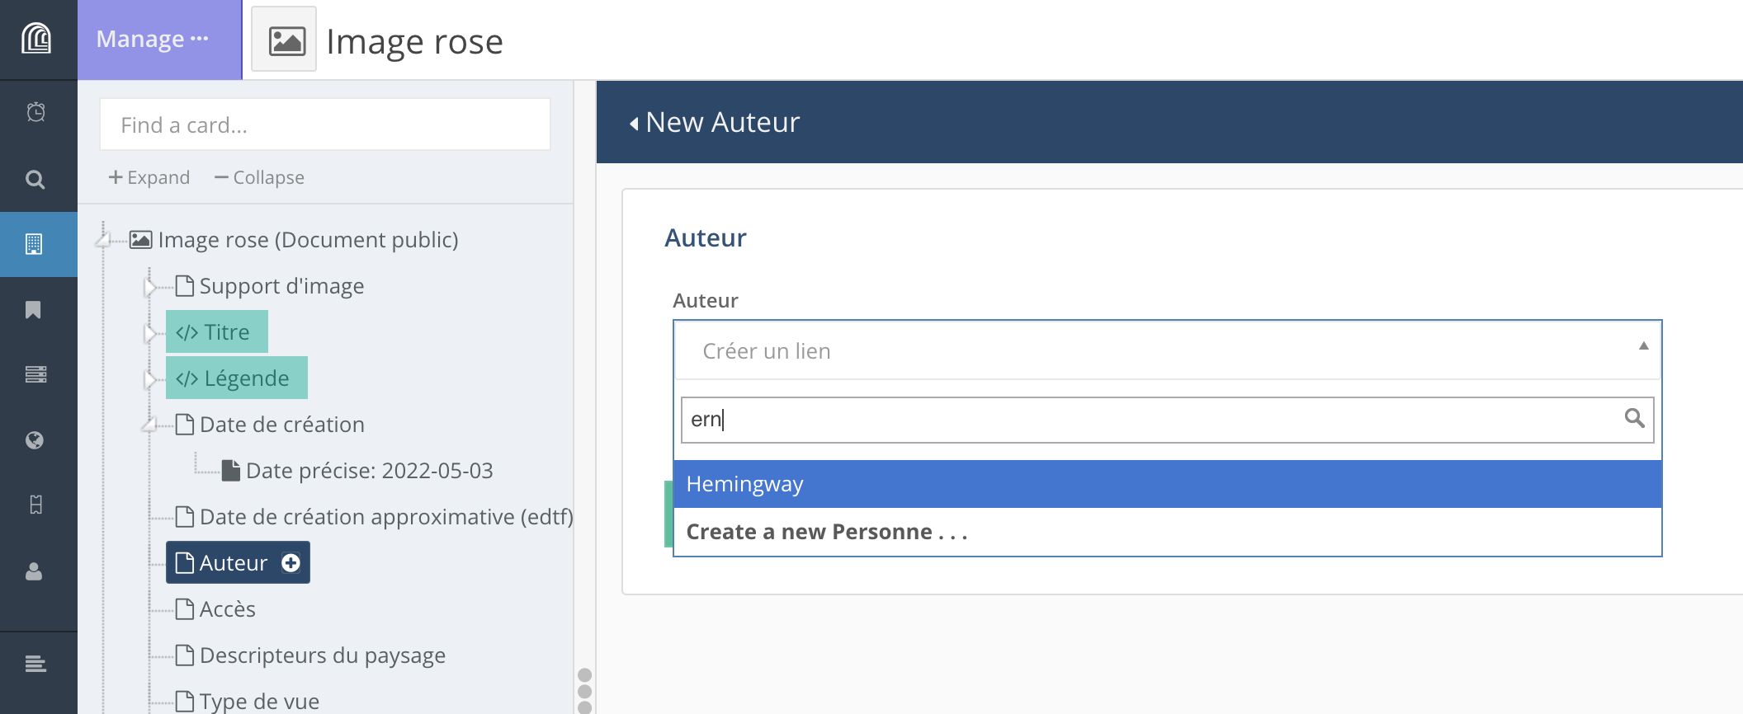
Task: Close the Créer un lien dropdown arrow
Action: [x=1643, y=347]
